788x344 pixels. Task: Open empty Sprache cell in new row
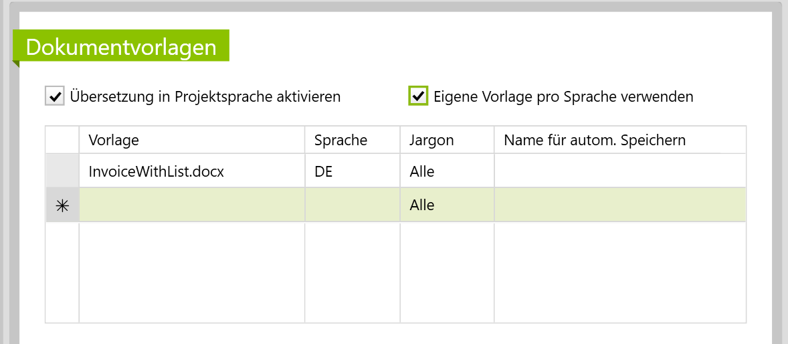pyautogui.click(x=352, y=205)
